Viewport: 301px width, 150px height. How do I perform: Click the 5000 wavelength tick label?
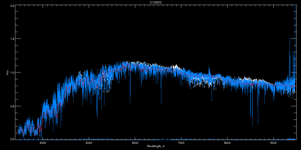tap(89, 143)
